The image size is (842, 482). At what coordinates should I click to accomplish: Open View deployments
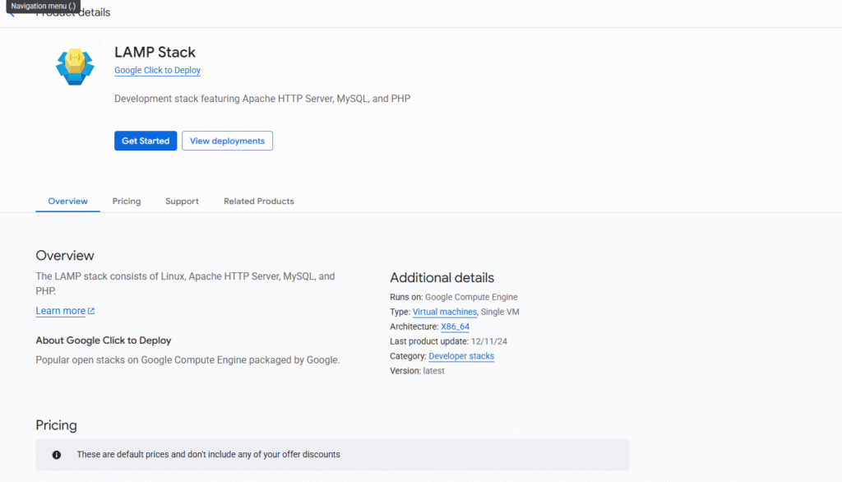[227, 141]
